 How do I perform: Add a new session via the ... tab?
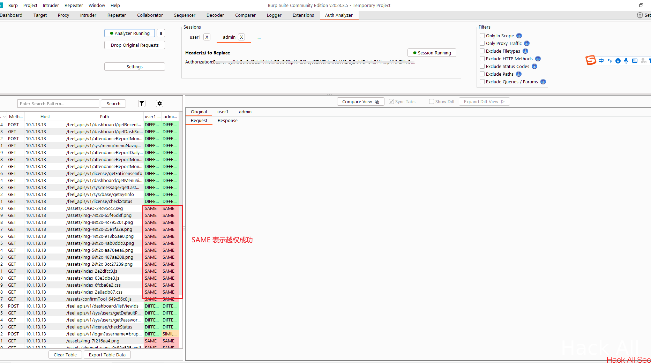point(259,37)
